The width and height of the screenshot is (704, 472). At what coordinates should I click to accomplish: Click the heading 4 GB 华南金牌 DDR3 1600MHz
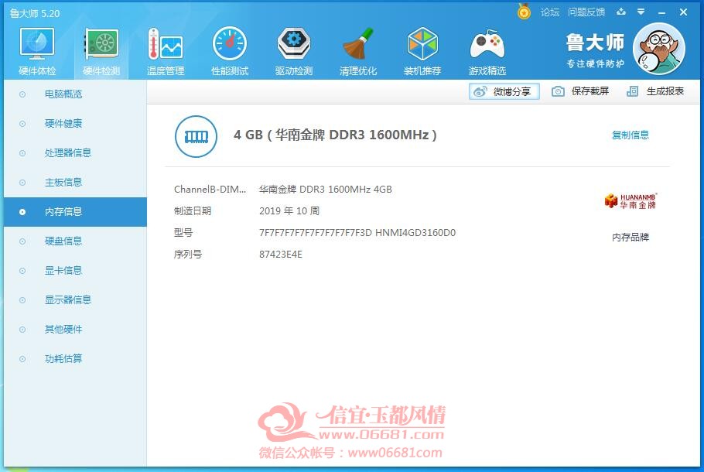[335, 135]
